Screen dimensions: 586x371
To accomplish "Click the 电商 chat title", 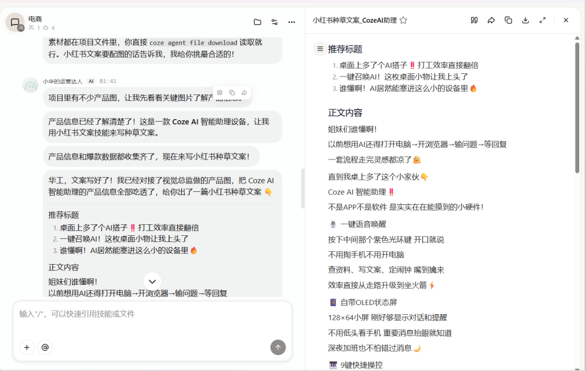I will point(35,19).
